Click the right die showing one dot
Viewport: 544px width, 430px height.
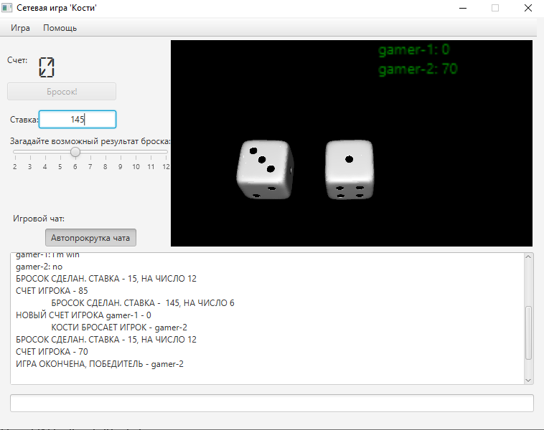[x=349, y=169]
